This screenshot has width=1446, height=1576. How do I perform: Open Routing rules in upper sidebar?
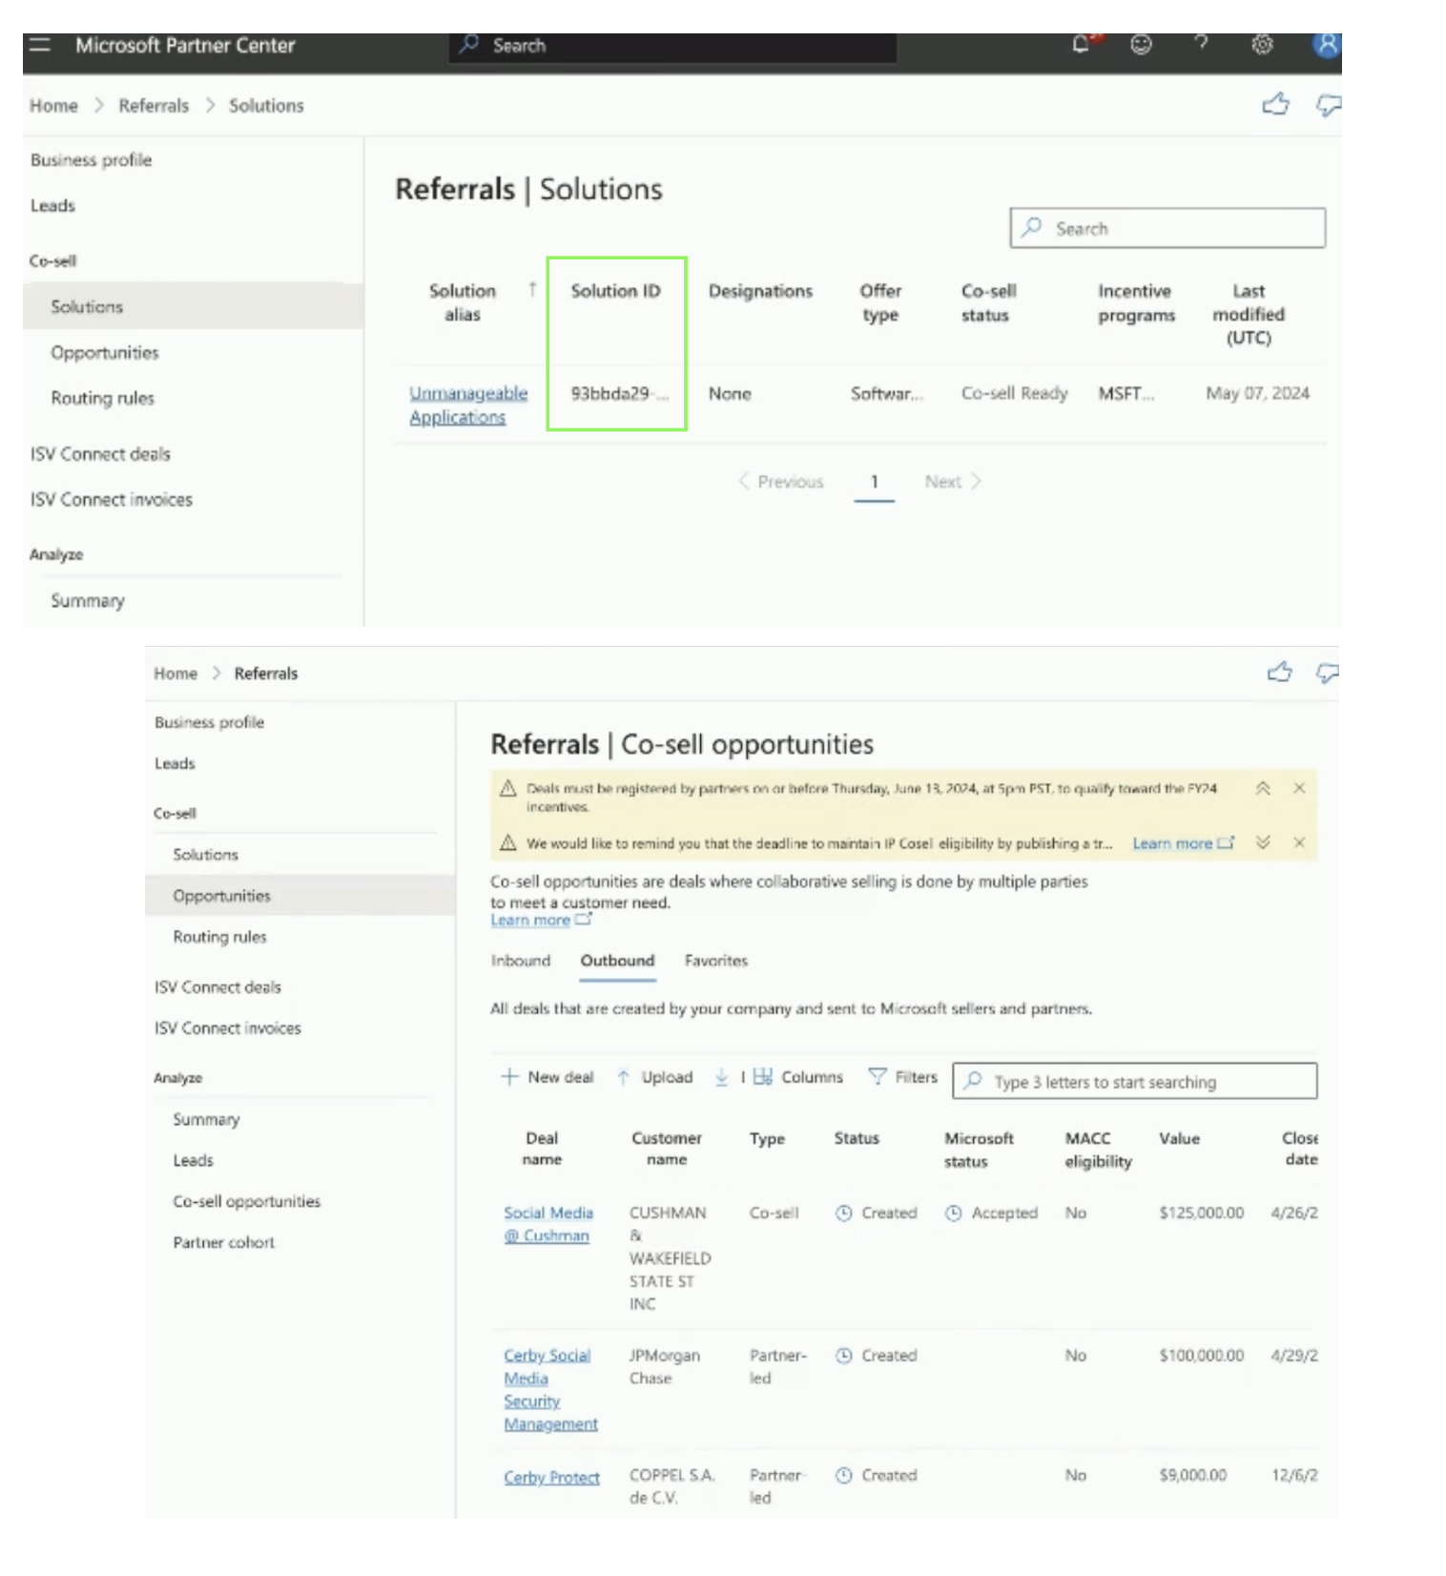click(x=103, y=399)
